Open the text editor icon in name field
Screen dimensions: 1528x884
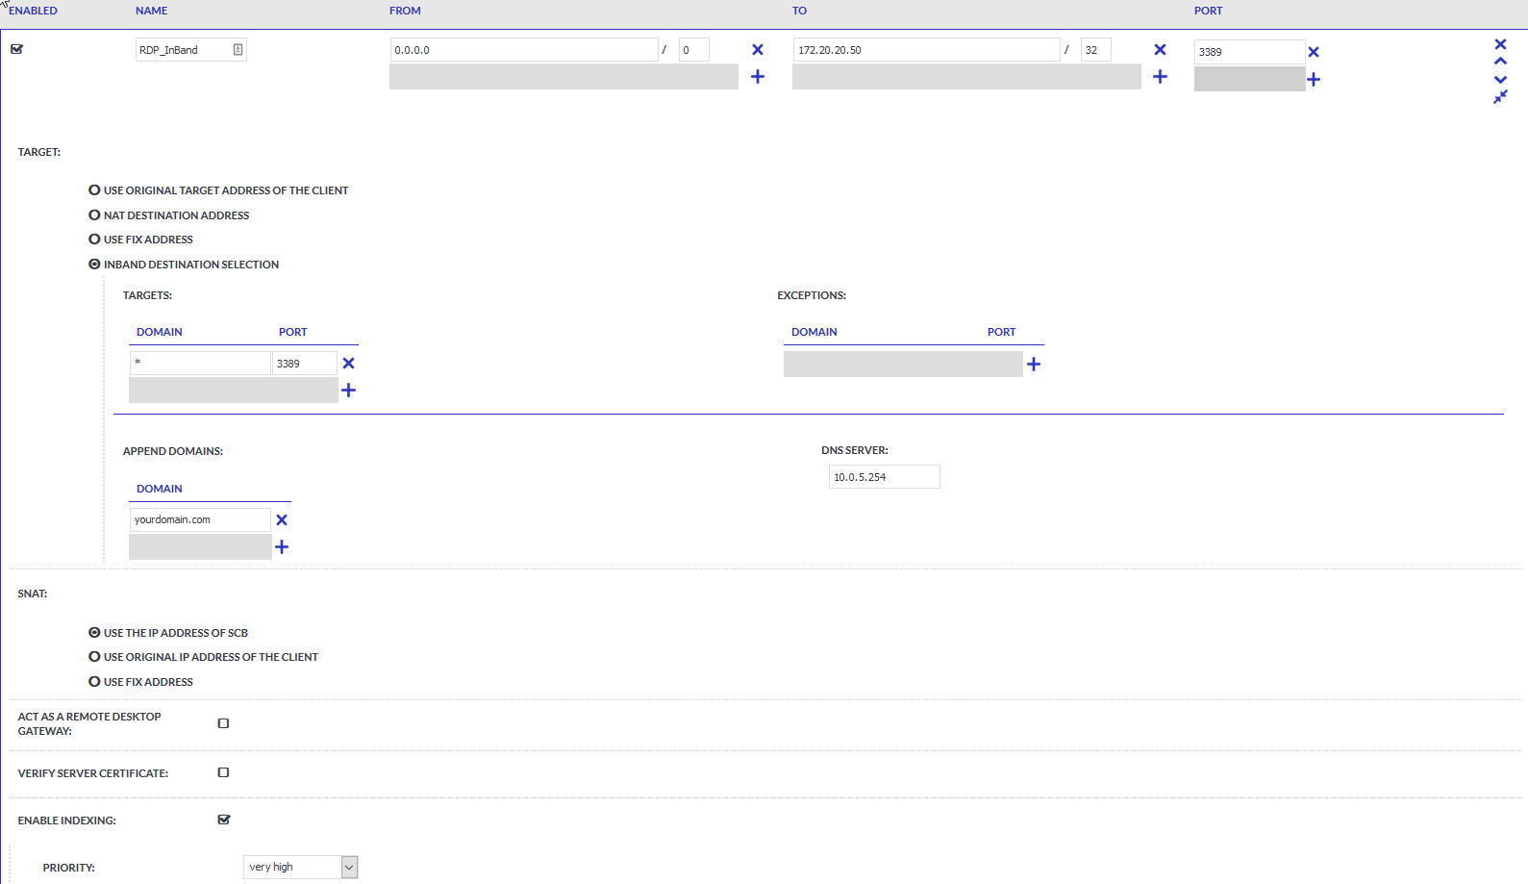point(238,50)
